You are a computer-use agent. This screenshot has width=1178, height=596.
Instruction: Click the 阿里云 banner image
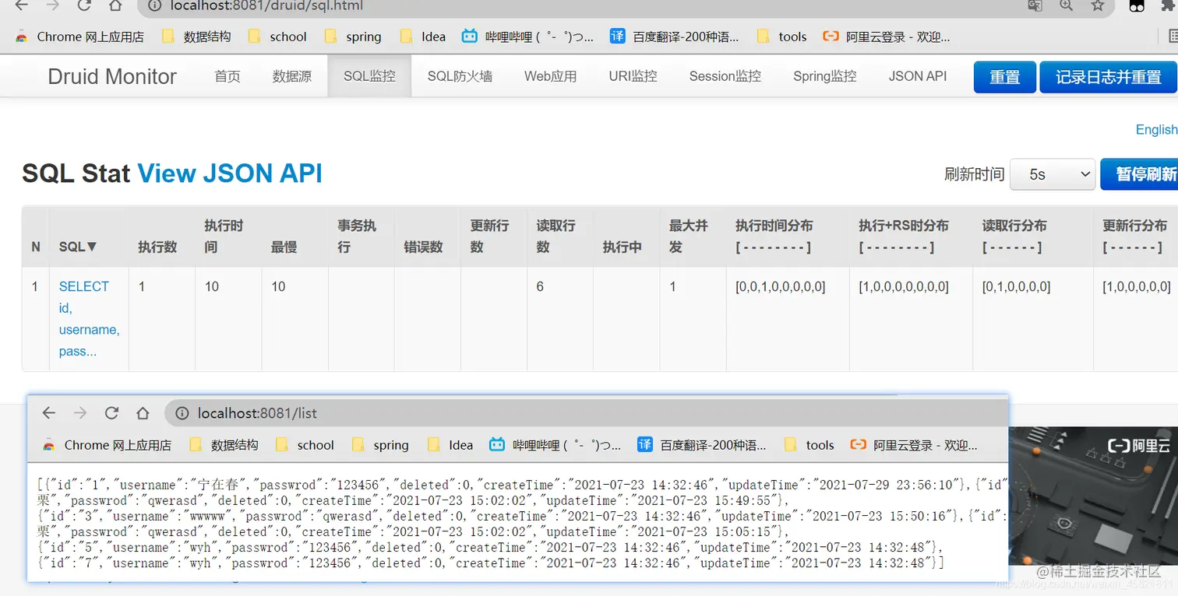coord(1093,496)
